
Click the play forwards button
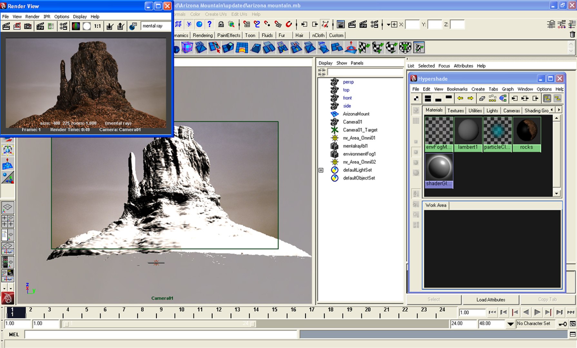tap(537, 312)
